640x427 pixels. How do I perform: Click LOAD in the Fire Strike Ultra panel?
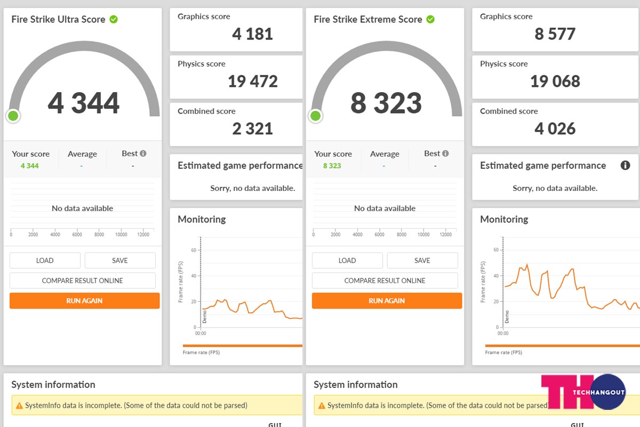[x=45, y=261]
